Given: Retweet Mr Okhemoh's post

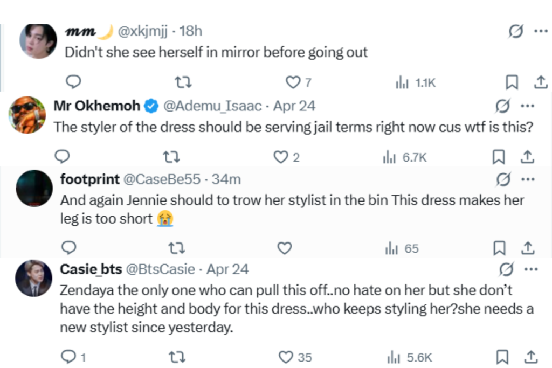Looking at the screenshot, I should pyautogui.click(x=171, y=157).
